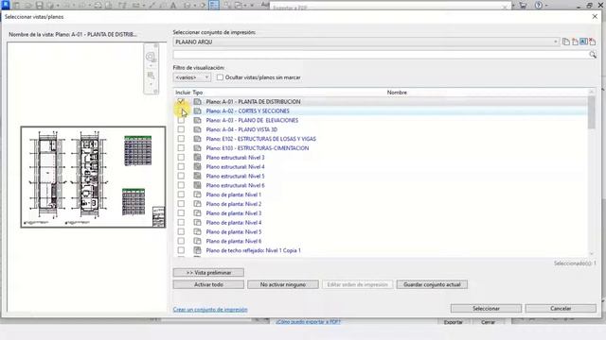The width and height of the screenshot is (606, 340).
Task: Click the view icon for Plano estructural Nivel 6
Action: click(198, 185)
